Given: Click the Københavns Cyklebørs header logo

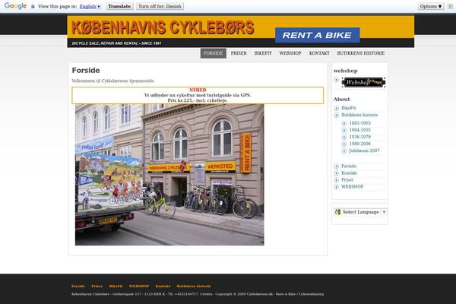Looking at the screenshot, I should [x=163, y=27].
